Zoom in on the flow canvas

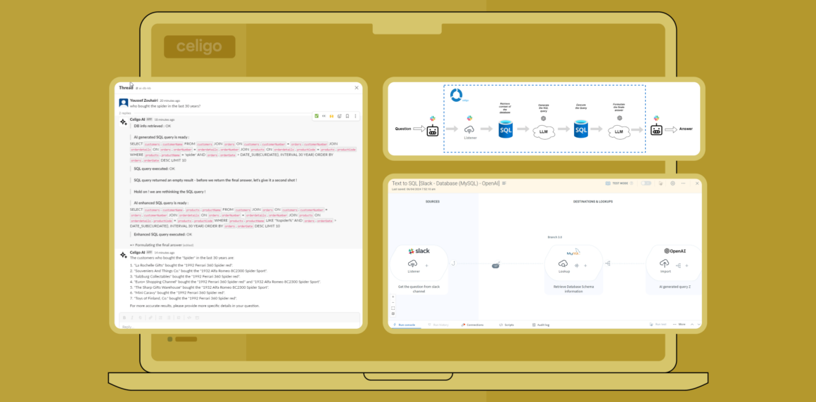393,297
